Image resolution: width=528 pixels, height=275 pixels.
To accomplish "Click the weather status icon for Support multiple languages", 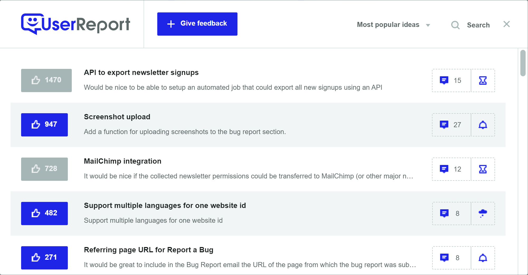I will (x=483, y=214).
